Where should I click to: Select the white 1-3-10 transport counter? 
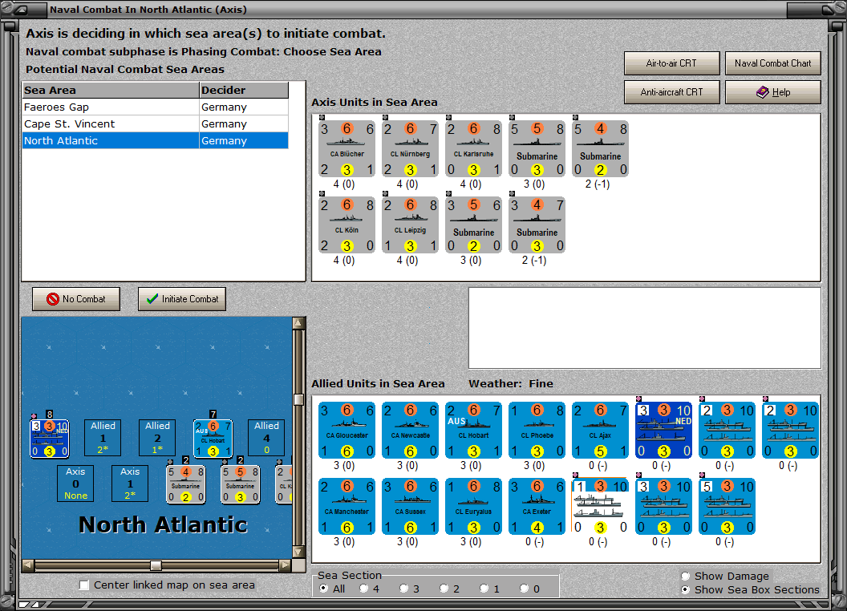(x=600, y=506)
